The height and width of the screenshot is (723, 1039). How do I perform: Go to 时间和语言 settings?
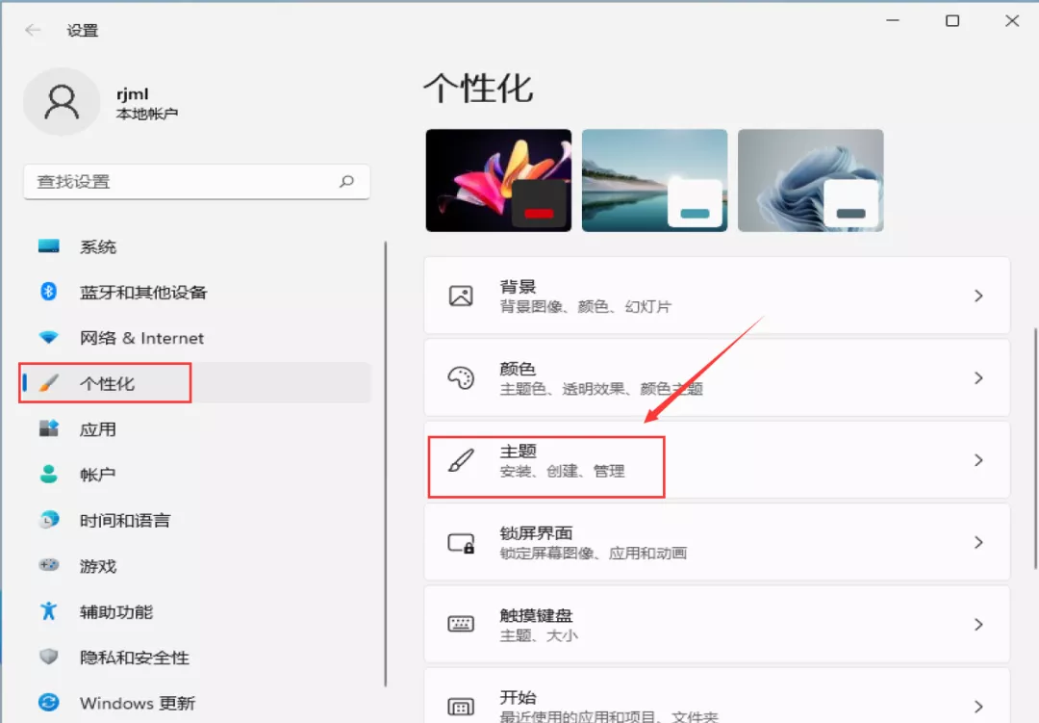coord(197,520)
